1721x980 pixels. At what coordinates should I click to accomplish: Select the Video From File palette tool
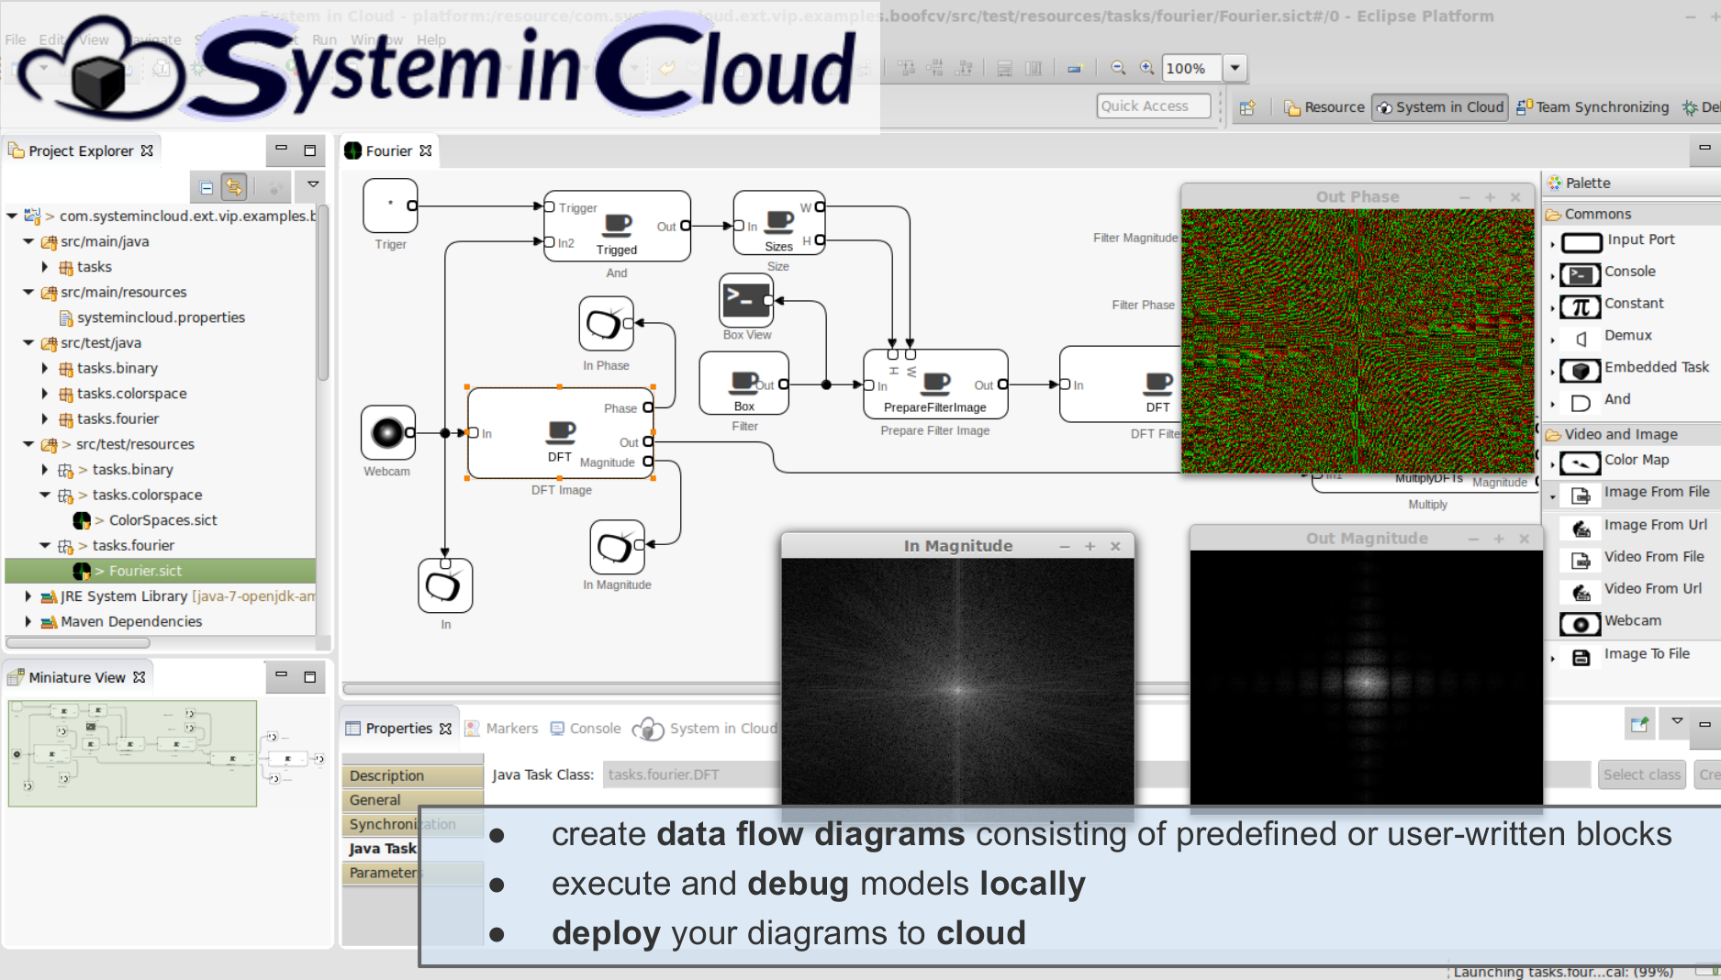(x=1636, y=558)
